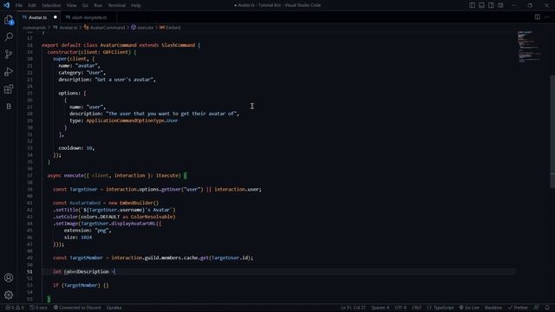Open the Search view

click(9, 36)
